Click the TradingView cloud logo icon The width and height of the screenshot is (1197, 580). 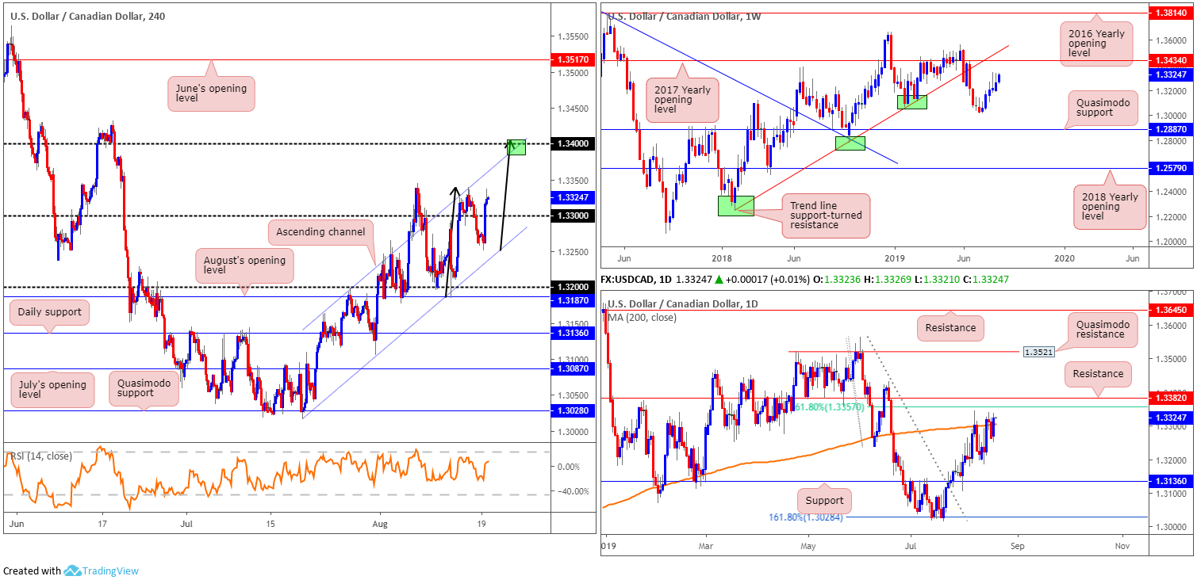point(73,570)
